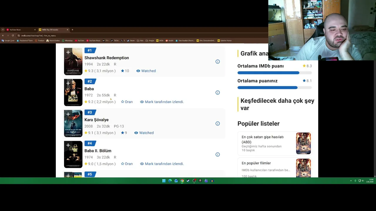376x211 pixels.
Task: Go back with browser back arrow
Action: pyautogui.click(x=3, y=35)
